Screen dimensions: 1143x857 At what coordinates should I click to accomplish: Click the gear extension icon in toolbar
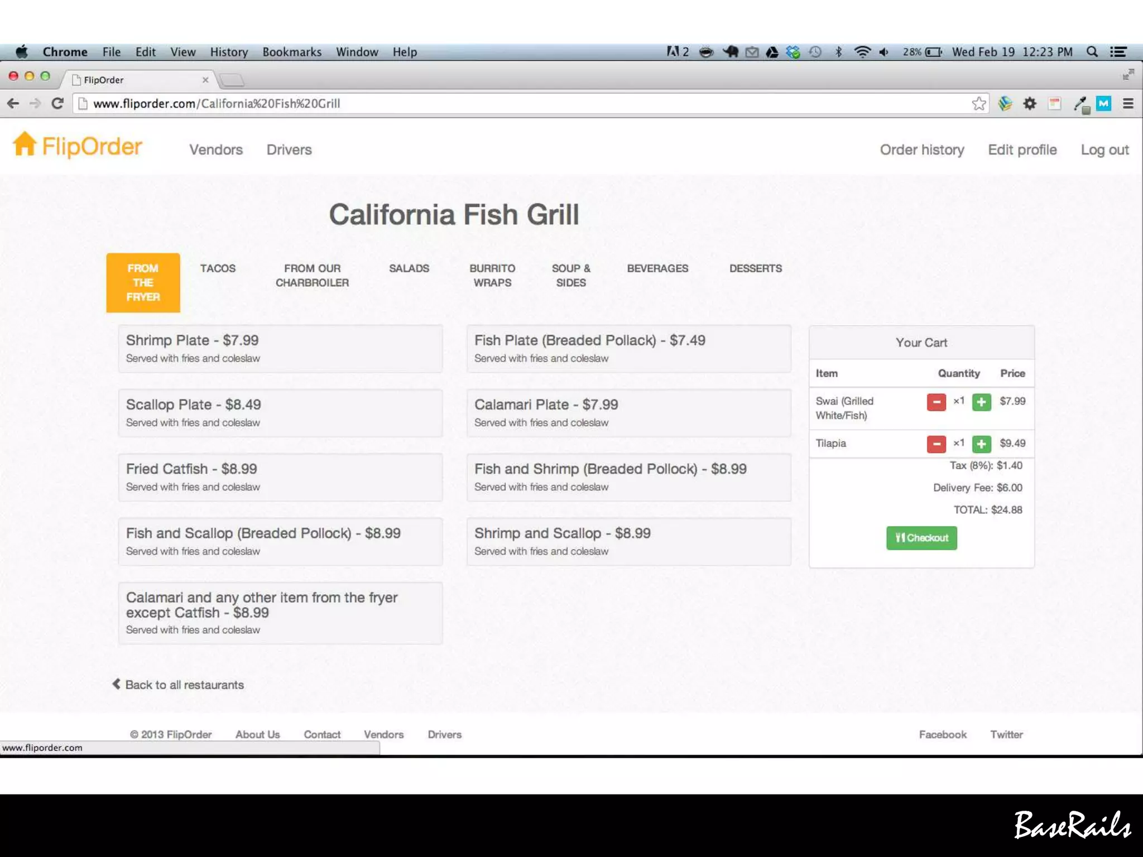click(1030, 104)
